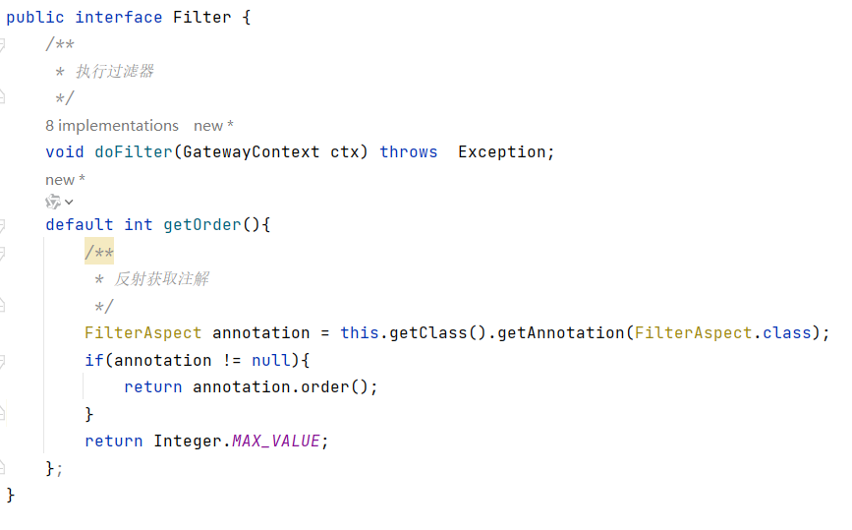Collapse the if(annotation != null) block
This screenshot has height=530, width=852.
pyautogui.click(x=3, y=361)
